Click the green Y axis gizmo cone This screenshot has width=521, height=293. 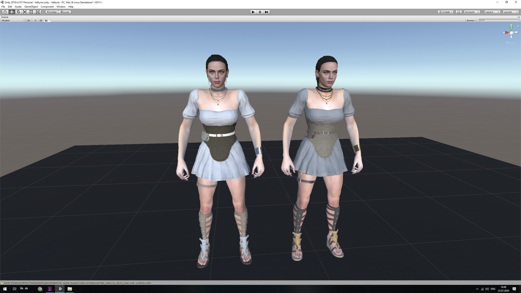tap(511, 28)
